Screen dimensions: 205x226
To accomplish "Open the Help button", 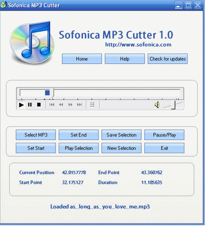I will [125, 59].
